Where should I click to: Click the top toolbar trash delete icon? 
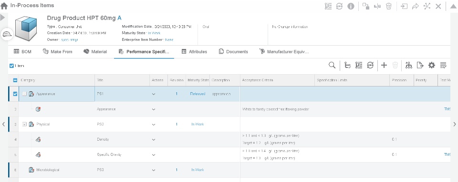click(x=388, y=6)
